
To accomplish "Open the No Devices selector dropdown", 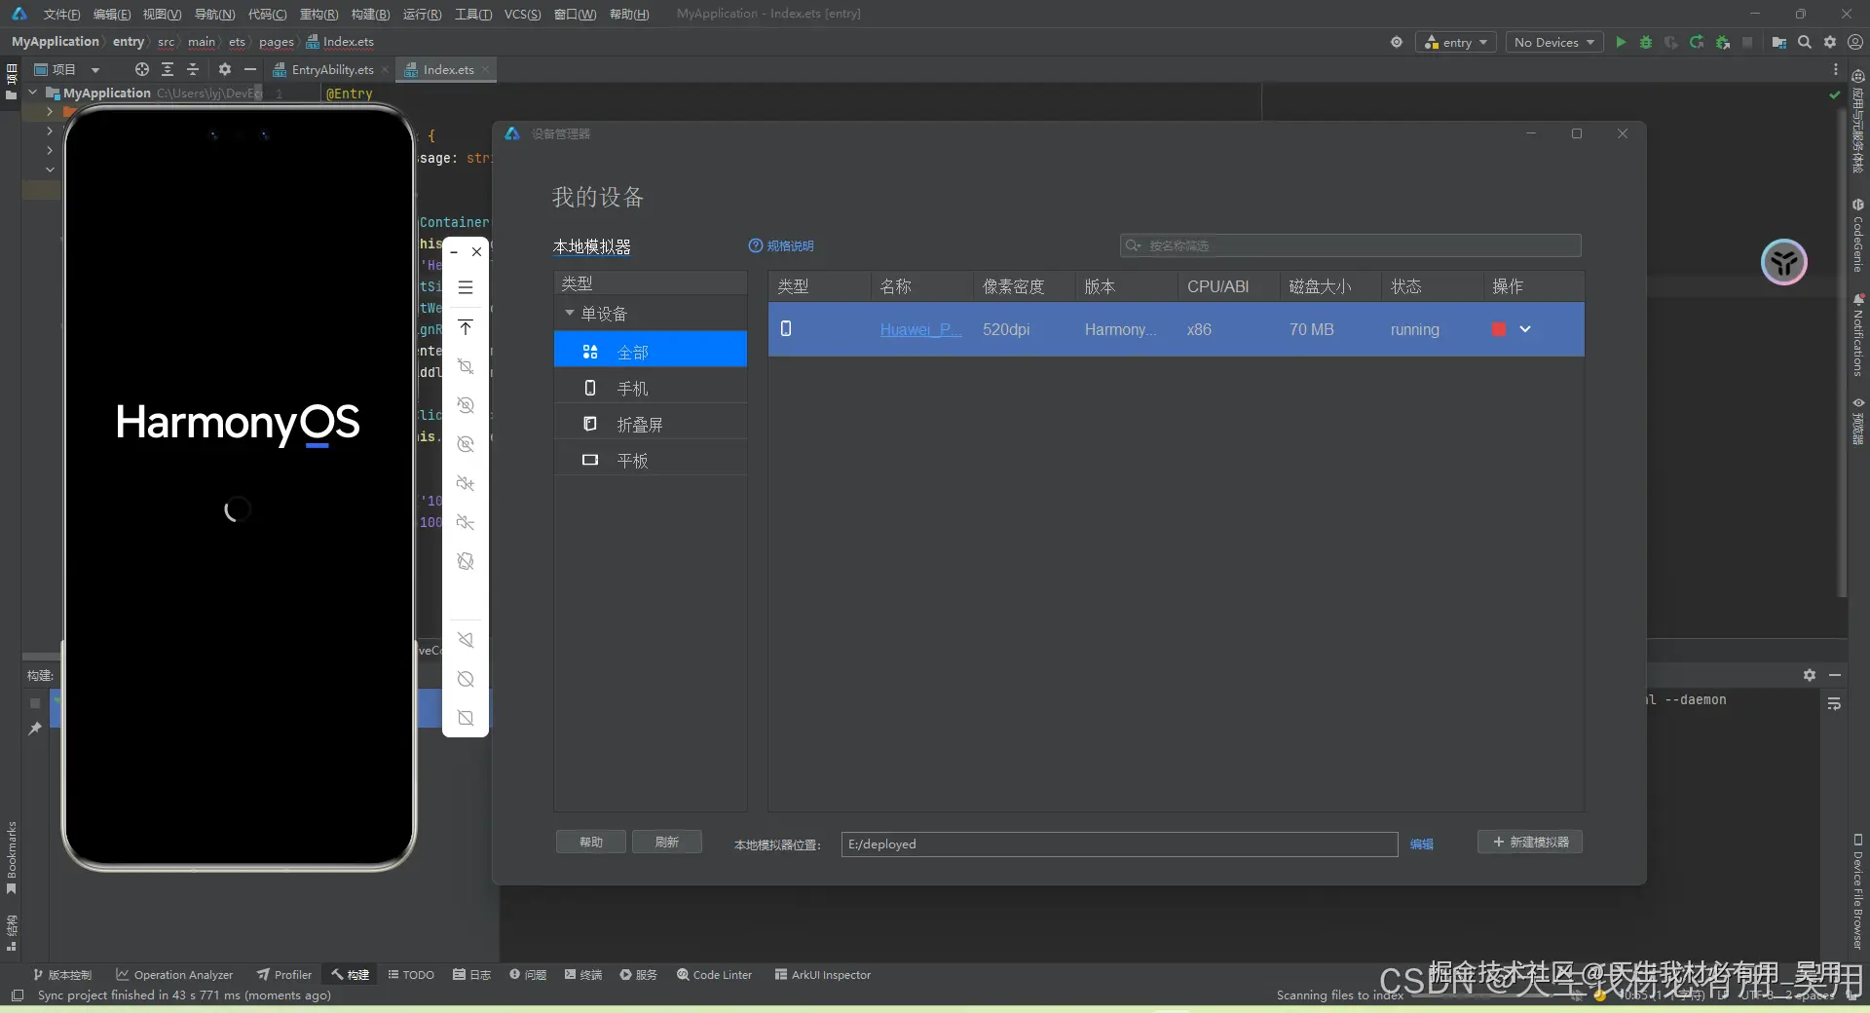I will click(1554, 42).
